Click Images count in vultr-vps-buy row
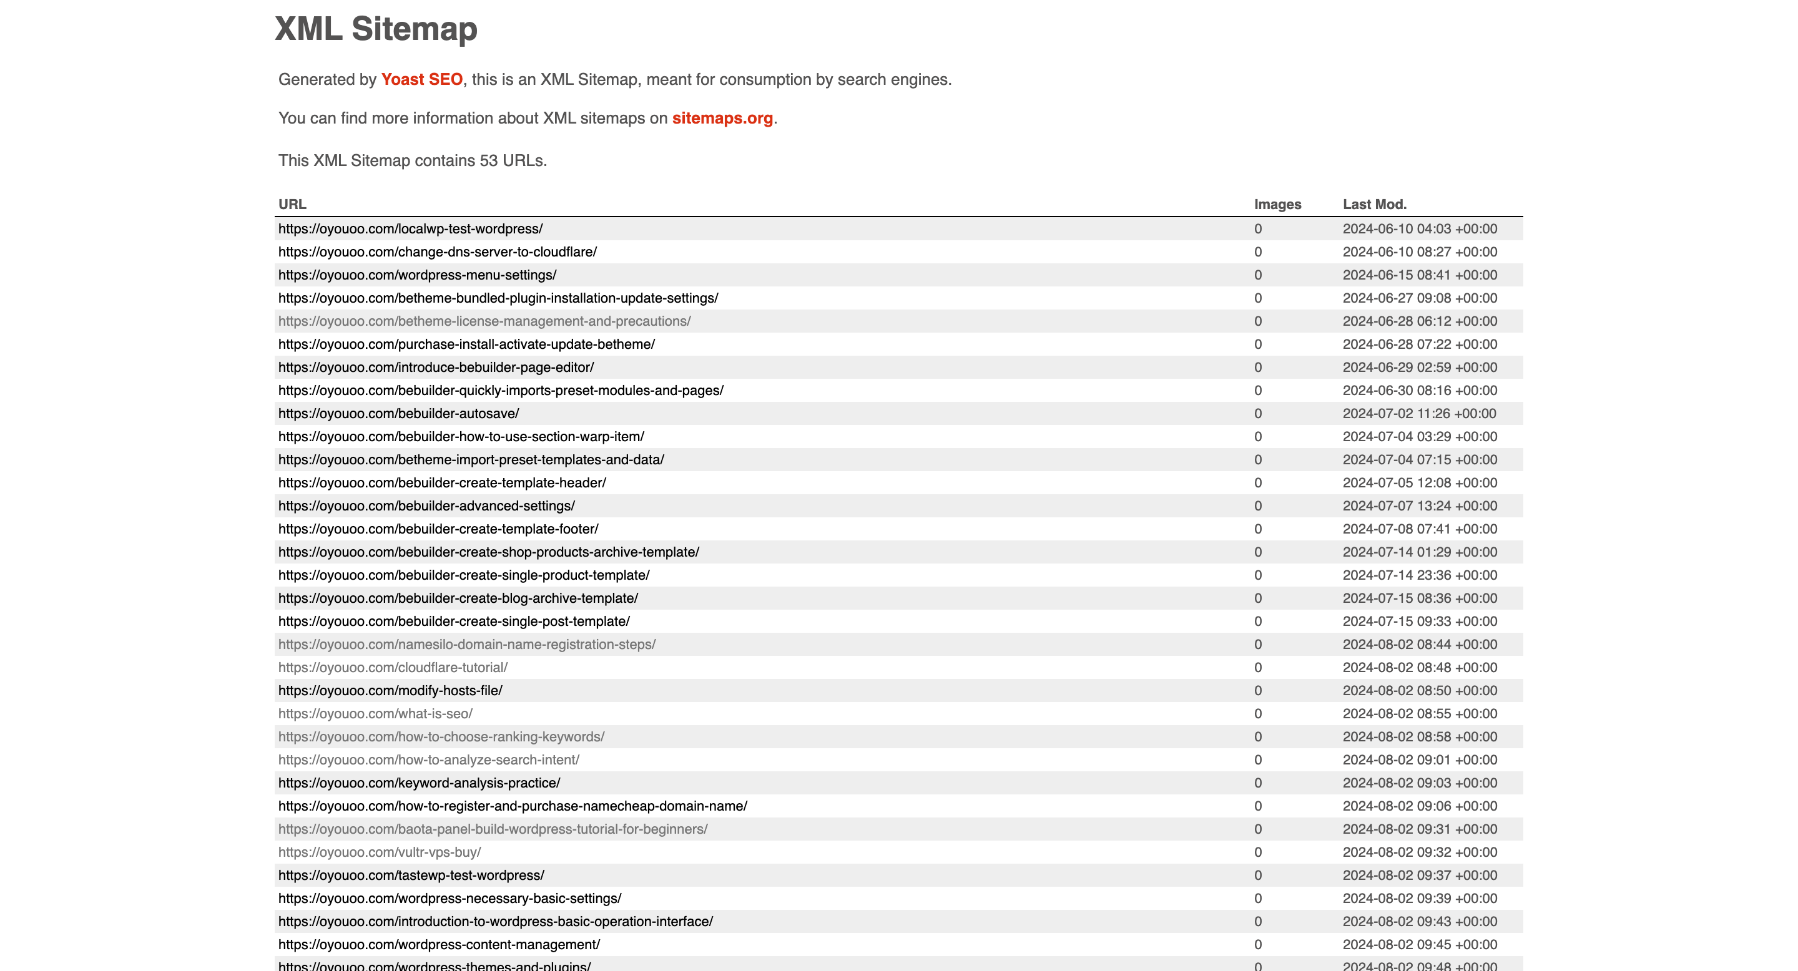 pyautogui.click(x=1258, y=852)
